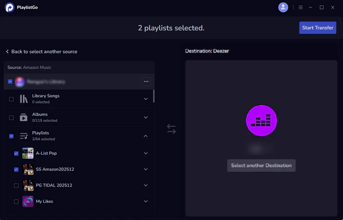
Task: Click the My Likes playlist name
Action: click(45, 201)
